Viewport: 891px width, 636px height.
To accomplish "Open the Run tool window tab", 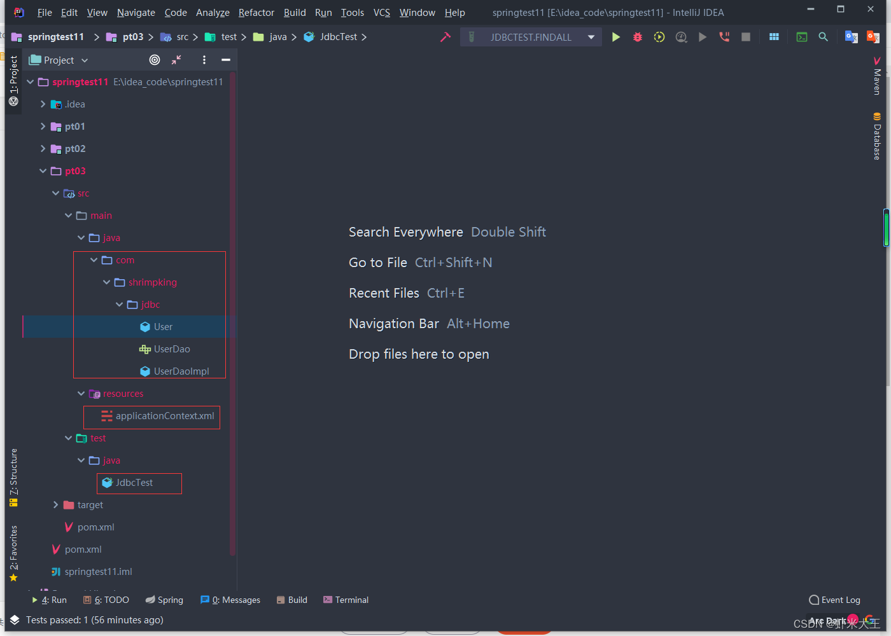I will pos(49,600).
